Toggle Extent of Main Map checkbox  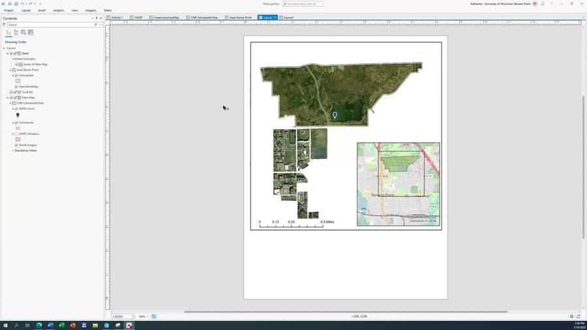click(16, 65)
